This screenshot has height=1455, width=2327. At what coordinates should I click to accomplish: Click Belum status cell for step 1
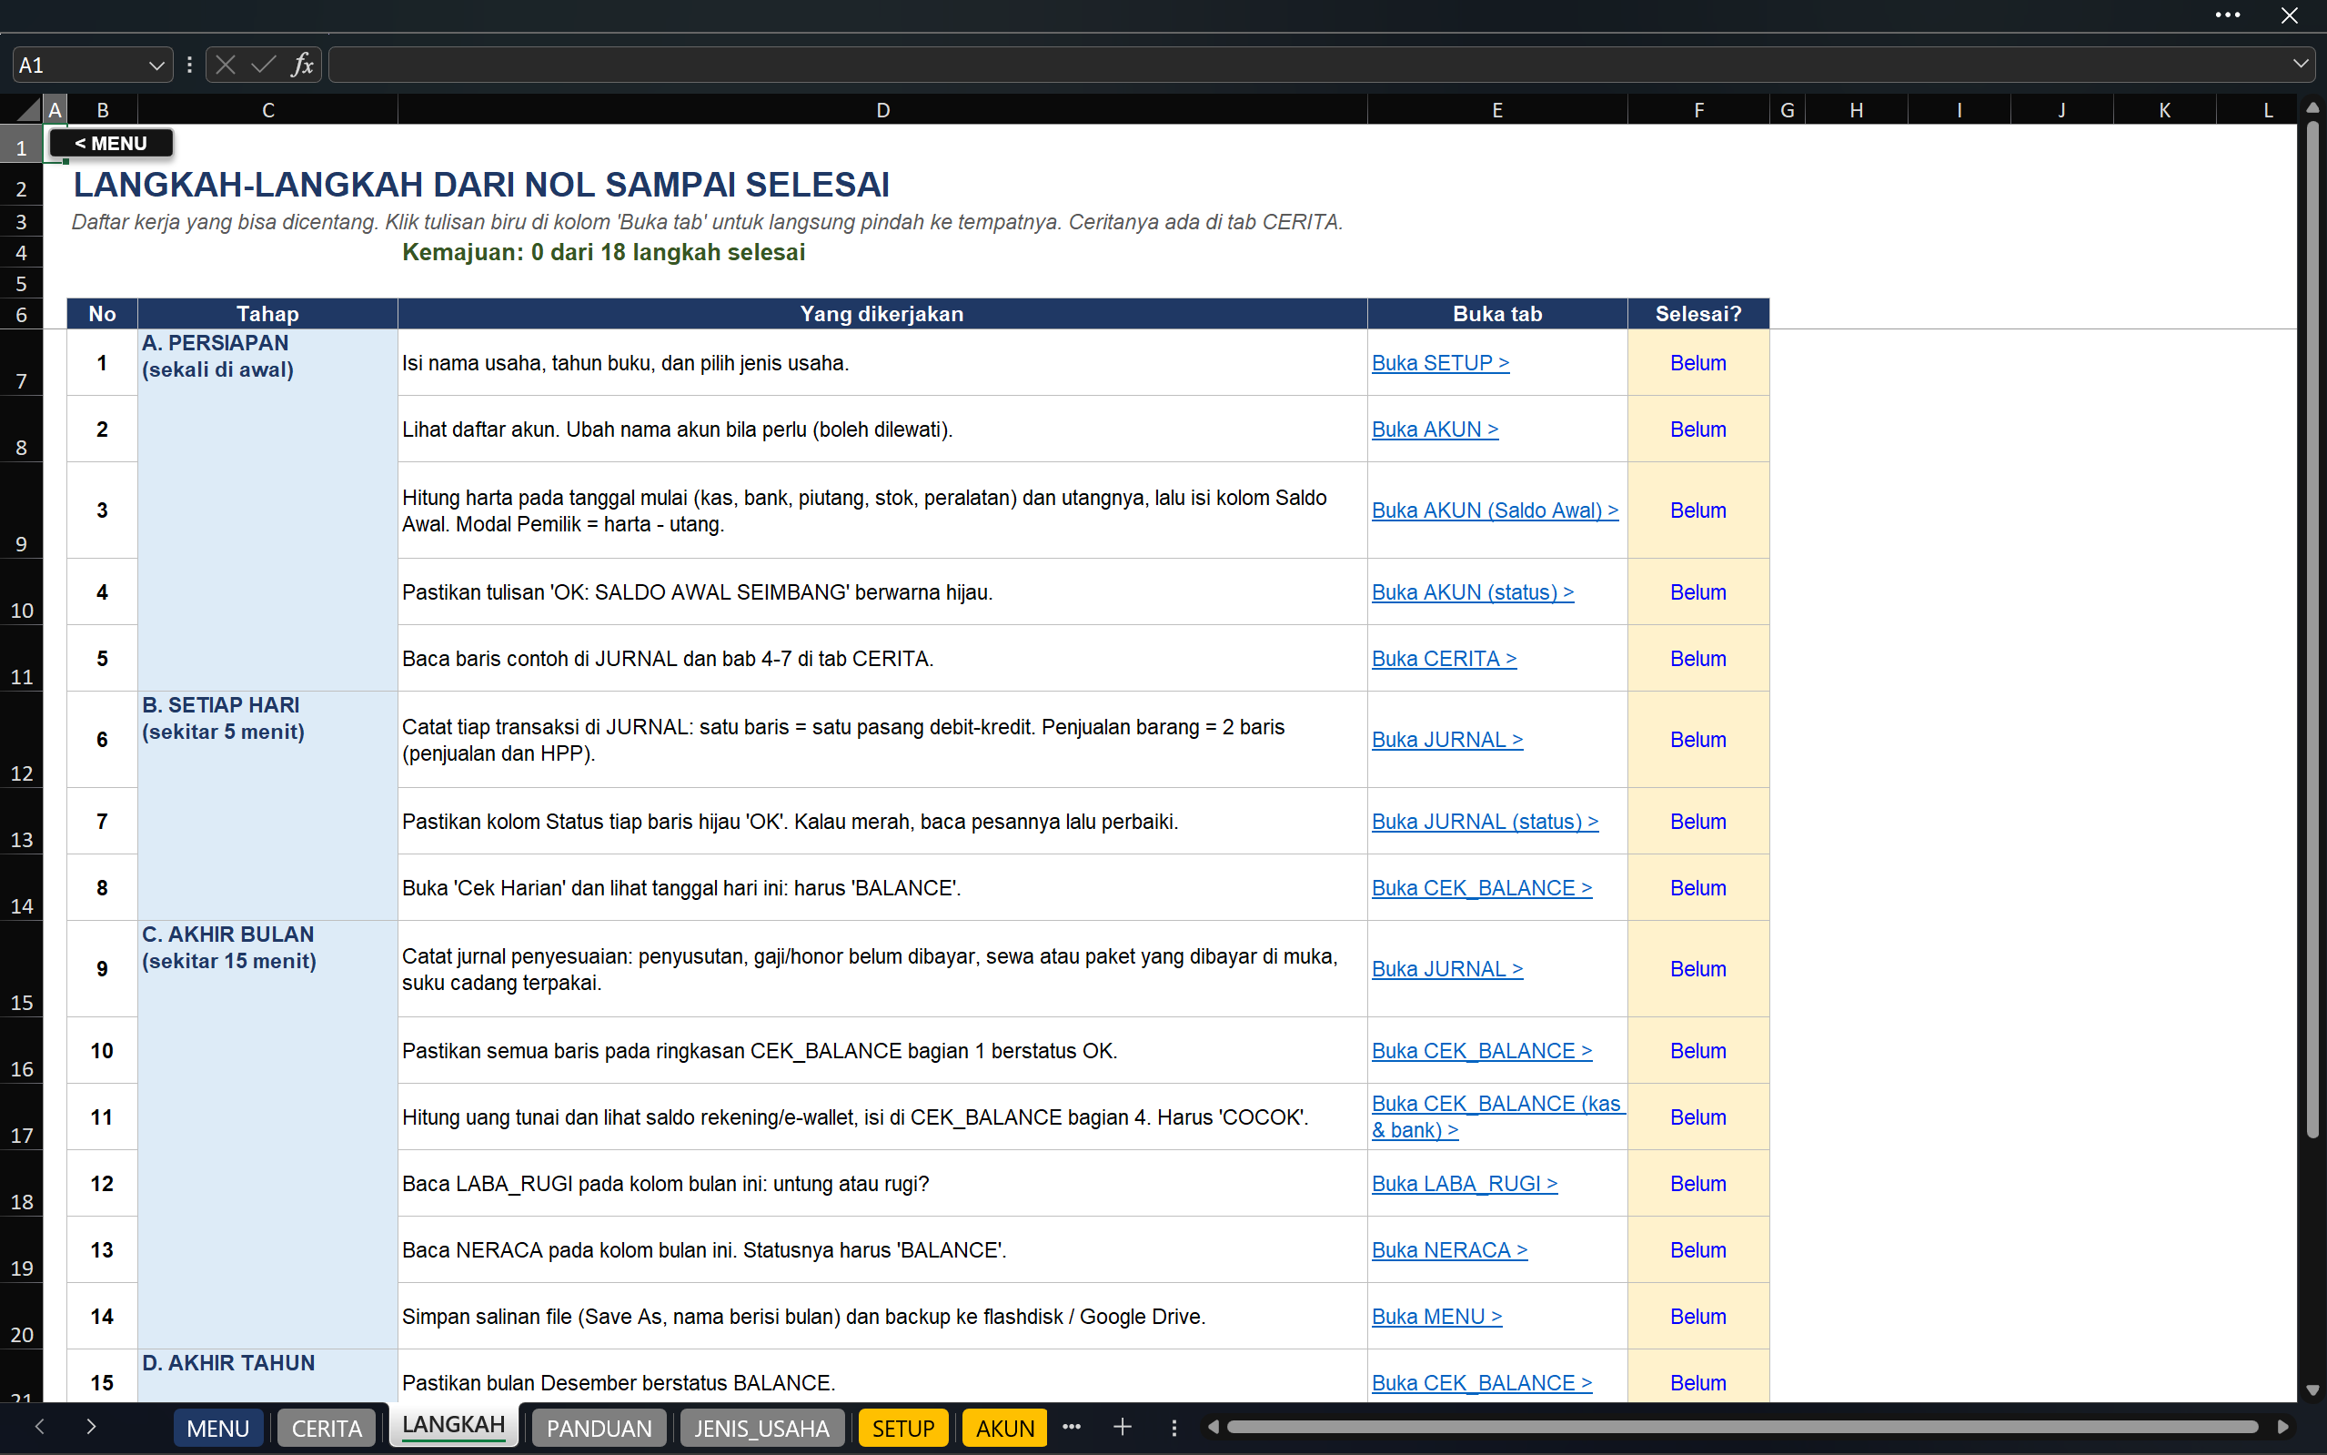point(1697,363)
